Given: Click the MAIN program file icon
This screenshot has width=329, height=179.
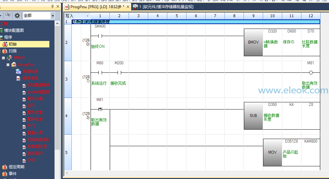Looking at the screenshot, I should [x=9, y=58].
